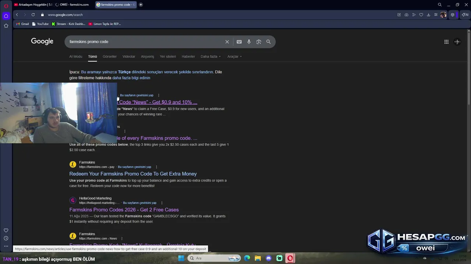The height and width of the screenshot is (264, 471).
Task: Open Google account avatar
Action: [457, 42]
